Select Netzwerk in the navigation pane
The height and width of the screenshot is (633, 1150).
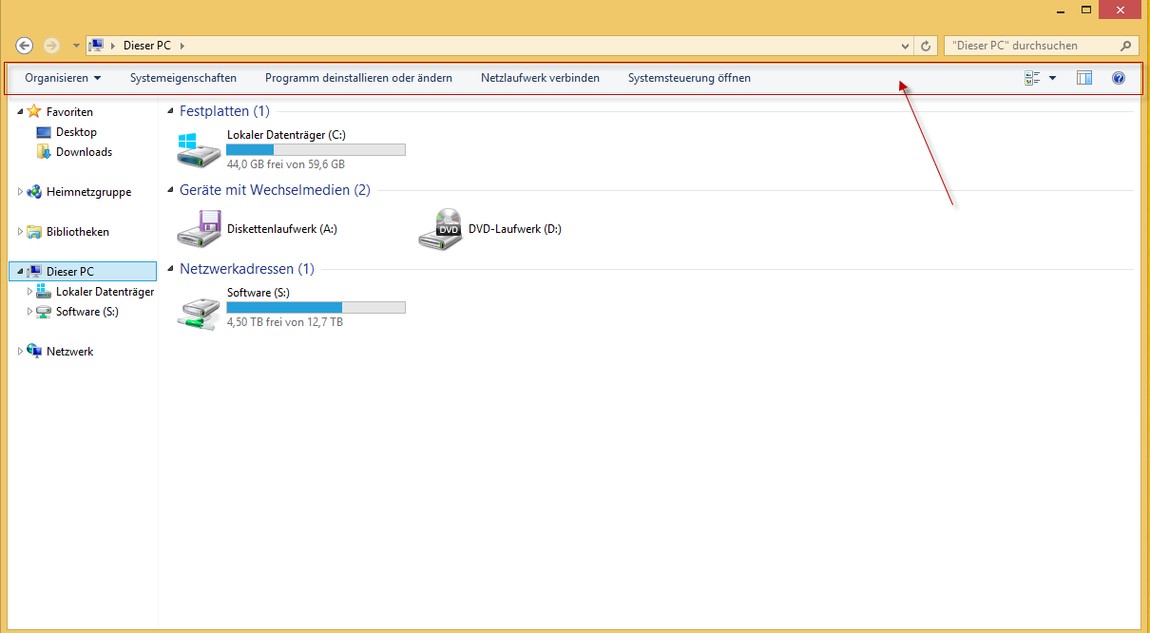(x=69, y=352)
